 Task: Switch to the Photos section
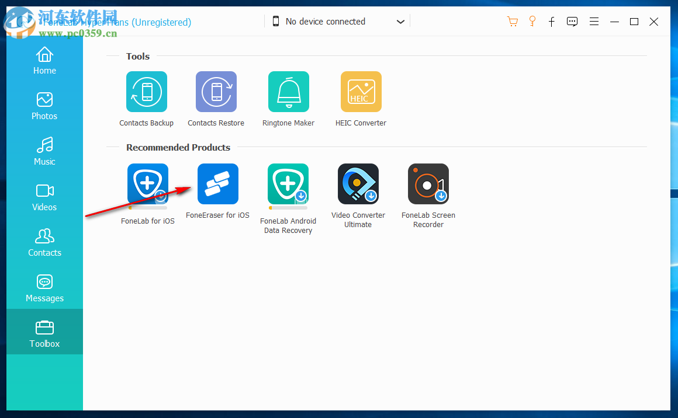click(44, 106)
